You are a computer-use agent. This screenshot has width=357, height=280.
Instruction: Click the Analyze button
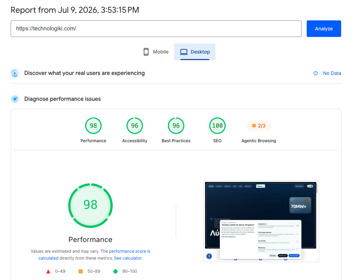(324, 29)
